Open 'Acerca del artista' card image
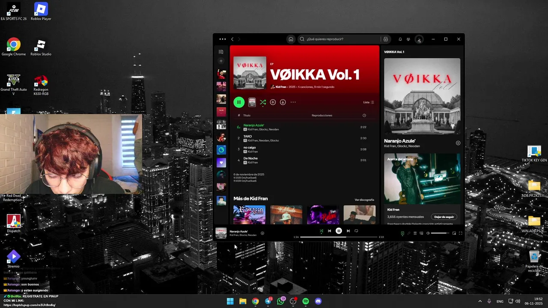The height and width of the screenshot is (308, 548). point(422,179)
